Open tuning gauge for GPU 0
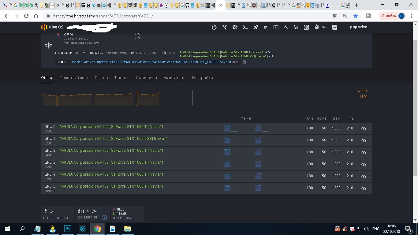The image size is (418, 235). click(x=364, y=129)
